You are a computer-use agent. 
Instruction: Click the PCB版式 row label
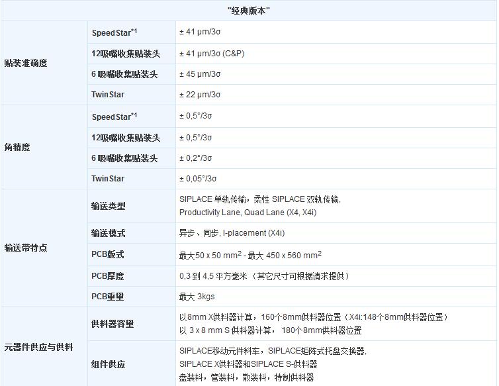(x=108, y=255)
